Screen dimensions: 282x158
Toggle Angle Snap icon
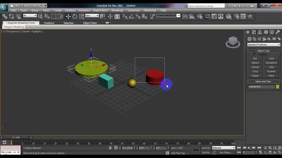[131, 17]
